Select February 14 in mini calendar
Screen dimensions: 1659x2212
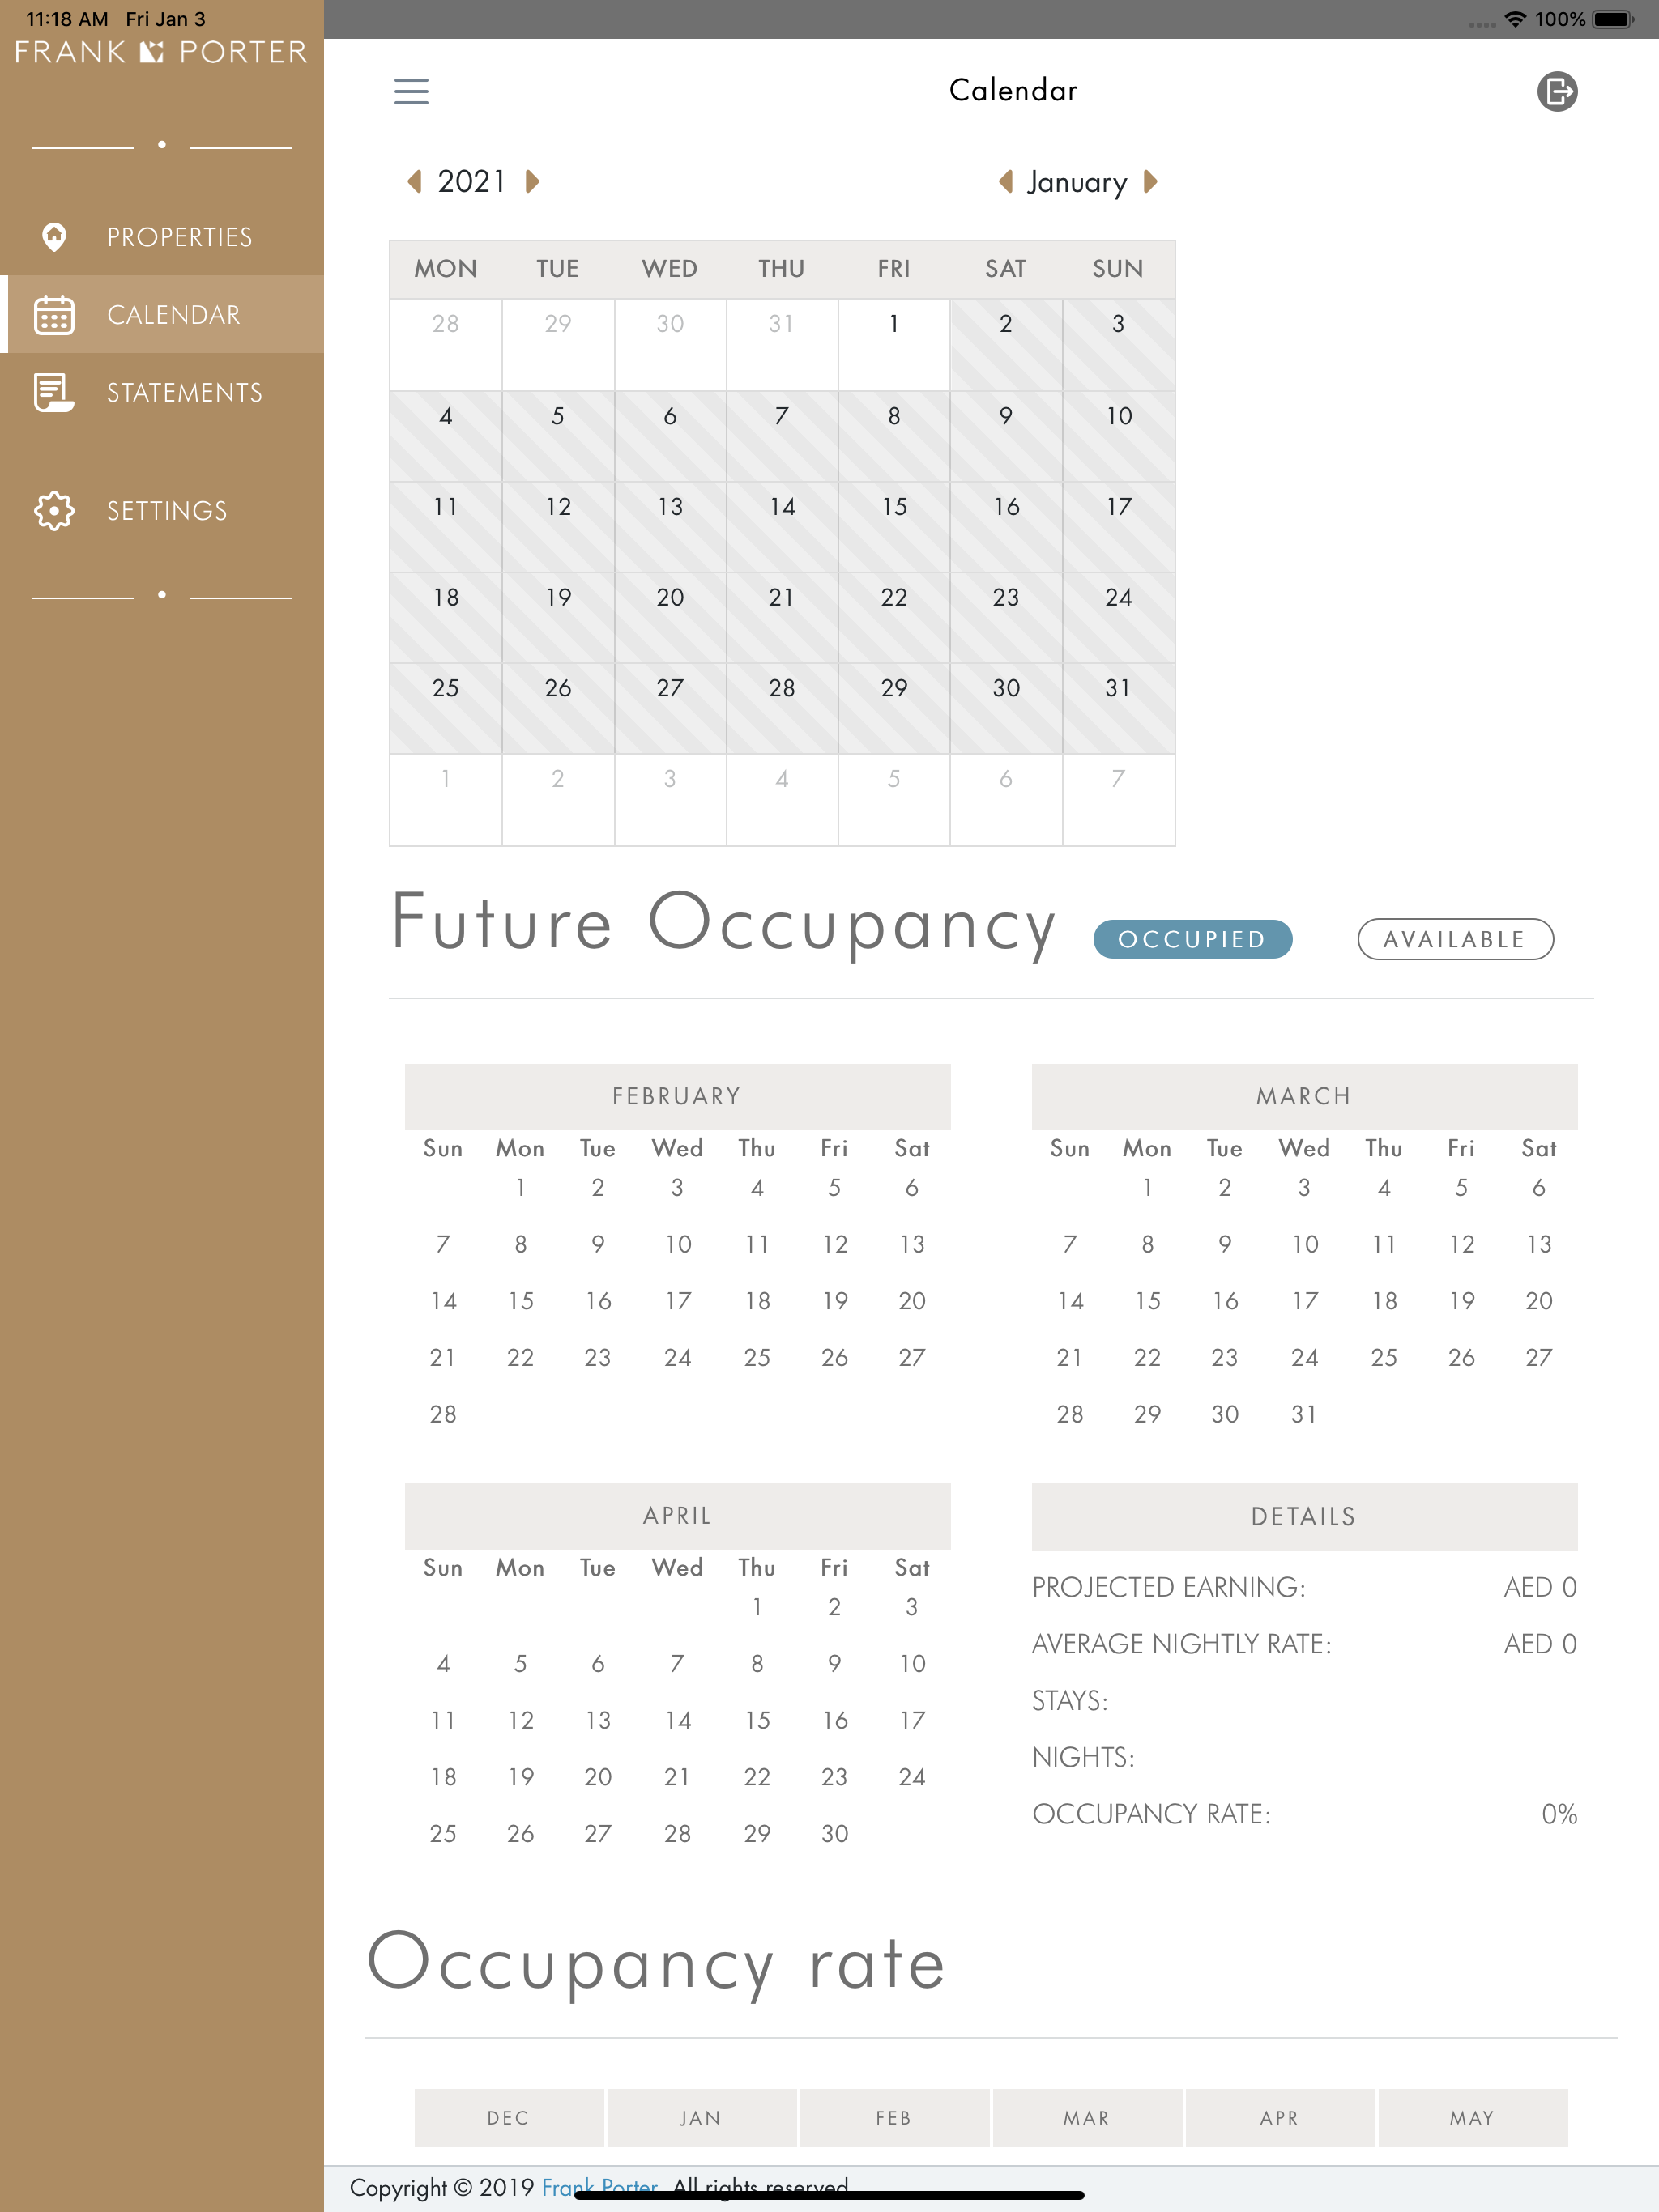tap(443, 1301)
